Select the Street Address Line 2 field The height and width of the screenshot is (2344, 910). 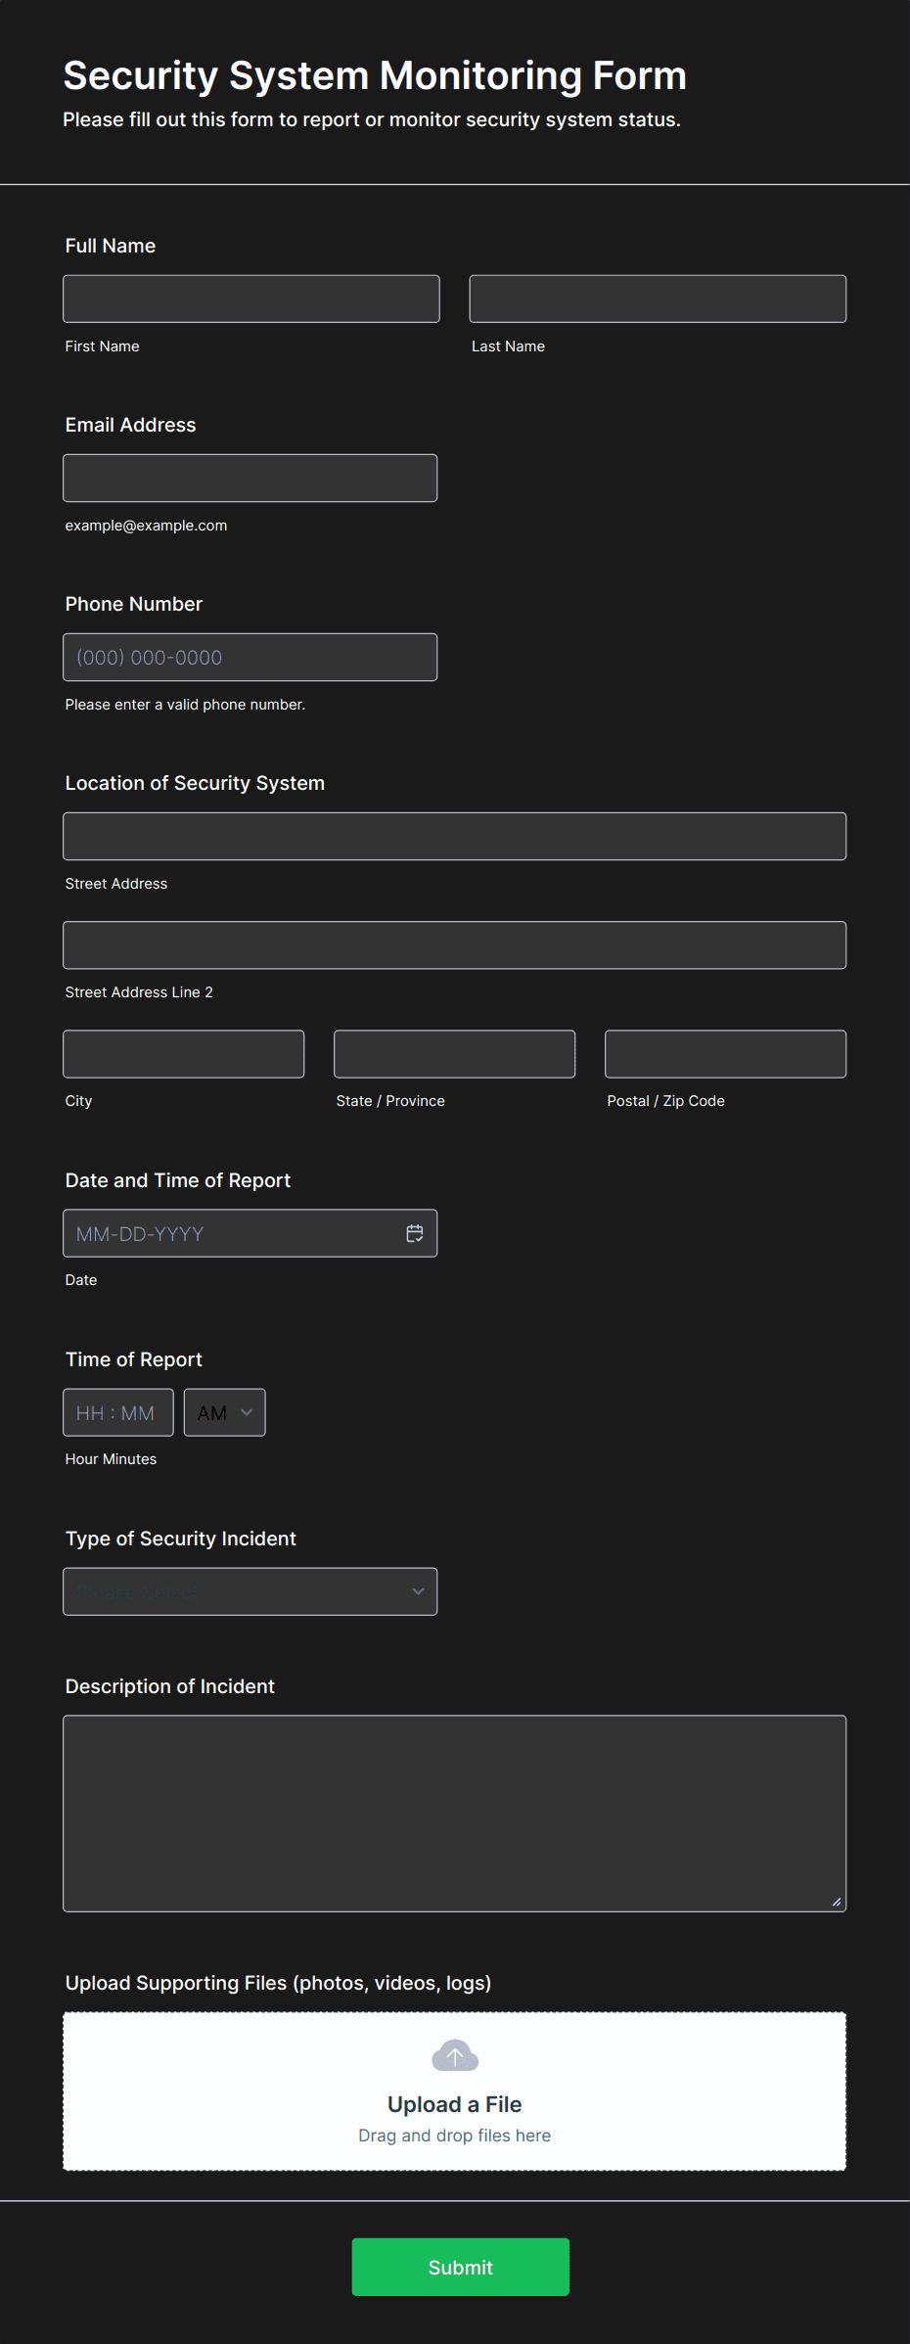454,944
